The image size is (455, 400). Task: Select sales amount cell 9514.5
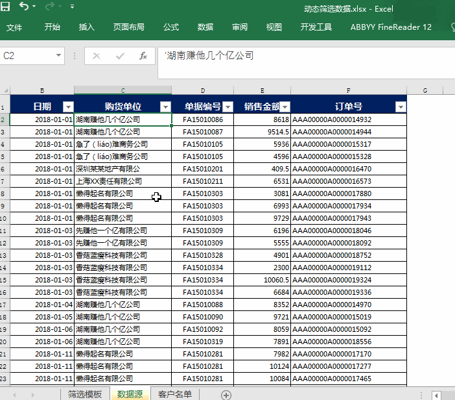262,132
